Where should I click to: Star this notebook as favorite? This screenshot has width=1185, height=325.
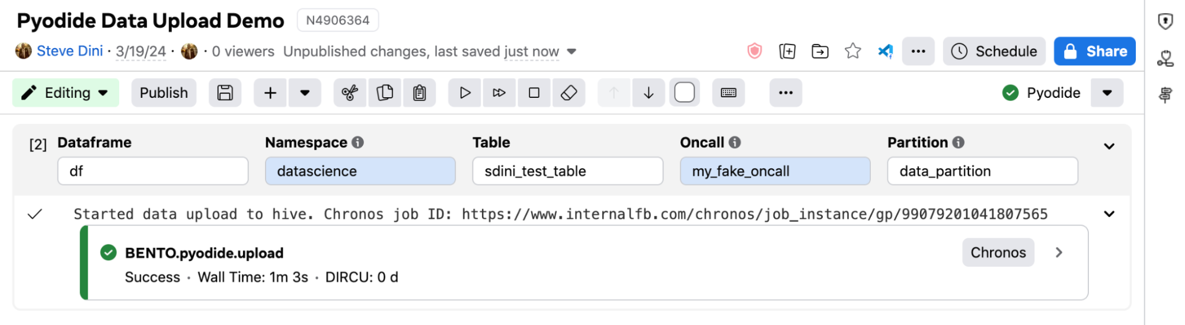click(852, 52)
